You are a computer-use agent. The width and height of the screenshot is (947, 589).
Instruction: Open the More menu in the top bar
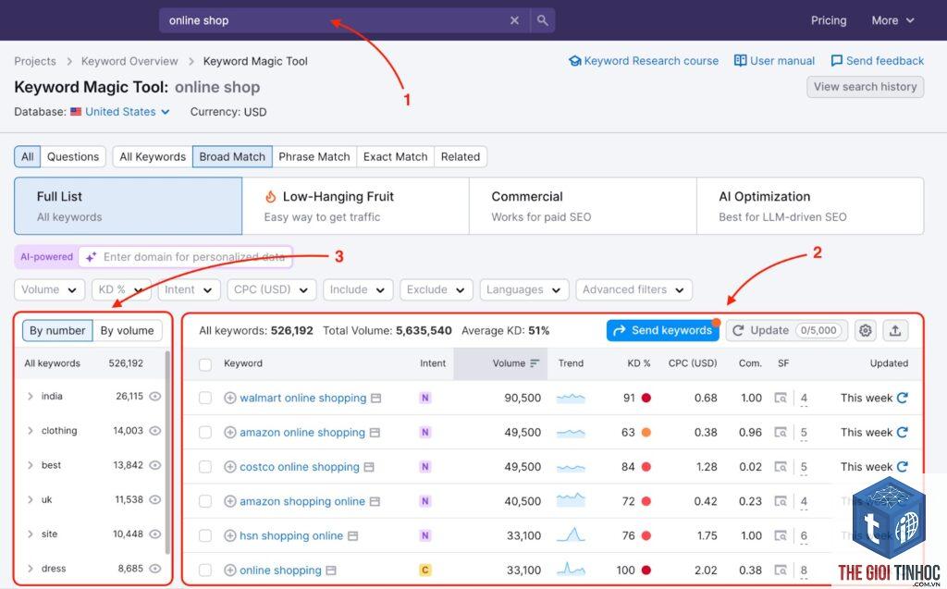892,20
